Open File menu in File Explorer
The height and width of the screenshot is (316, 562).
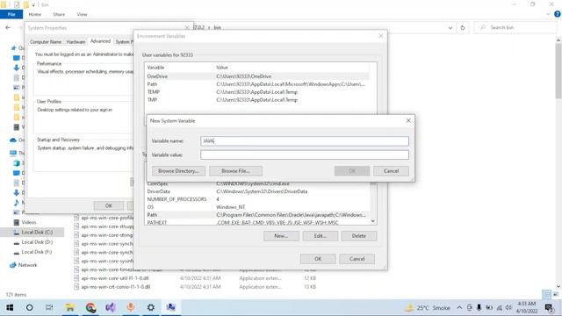[11, 14]
